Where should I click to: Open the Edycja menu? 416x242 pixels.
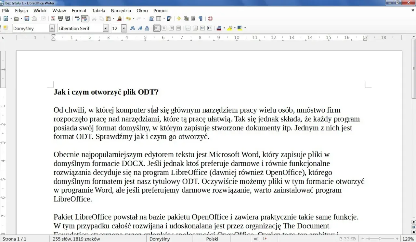[x=21, y=11]
